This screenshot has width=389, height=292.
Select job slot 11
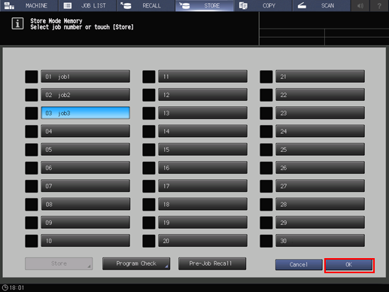(x=203, y=77)
